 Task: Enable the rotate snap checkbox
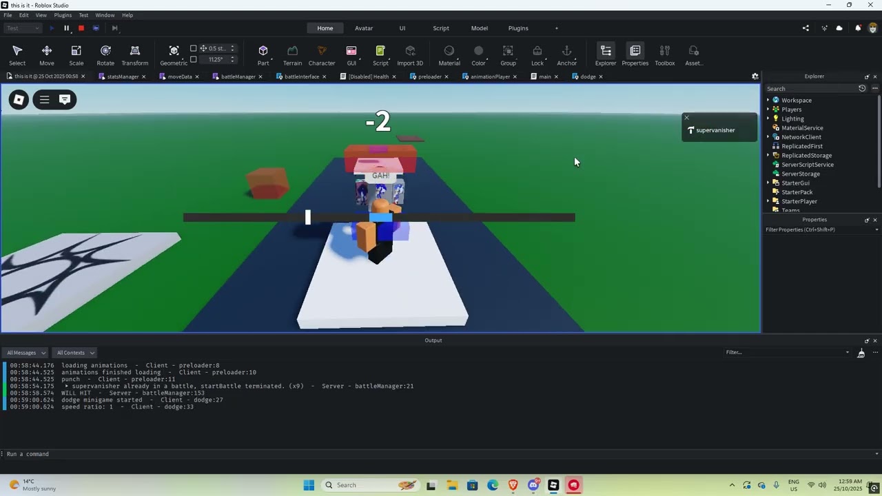point(194,59)
